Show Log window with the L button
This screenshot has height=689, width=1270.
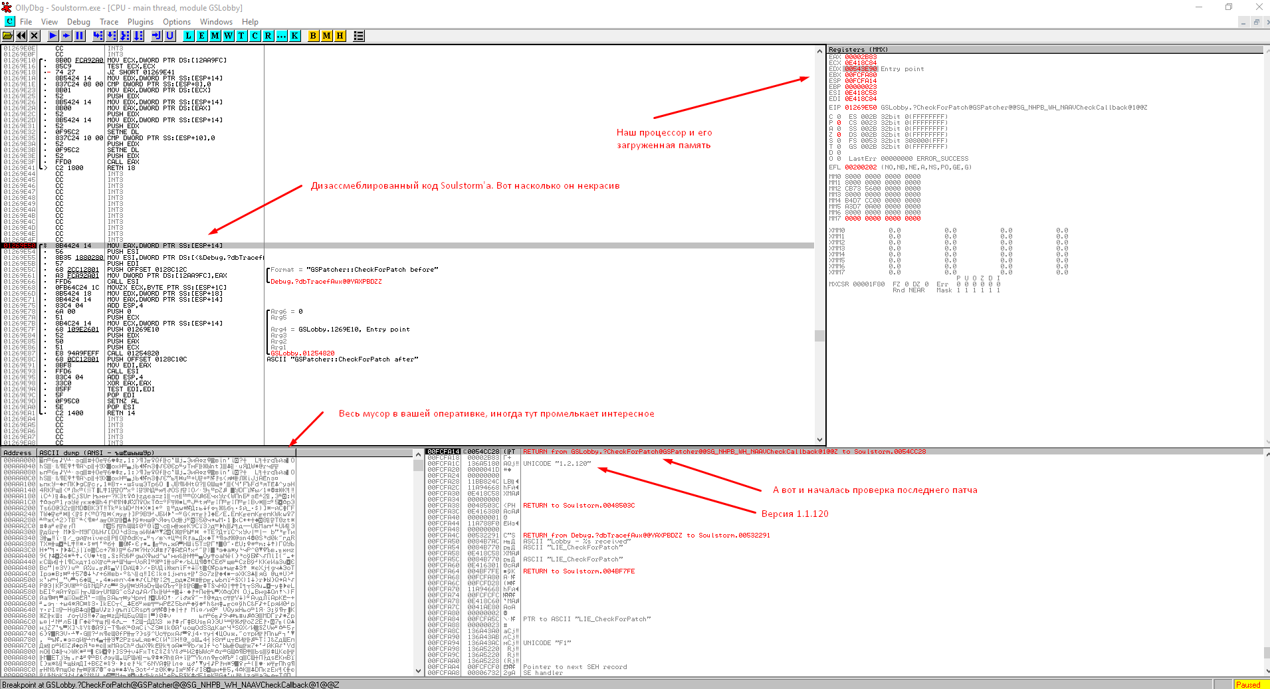[189, 36]
